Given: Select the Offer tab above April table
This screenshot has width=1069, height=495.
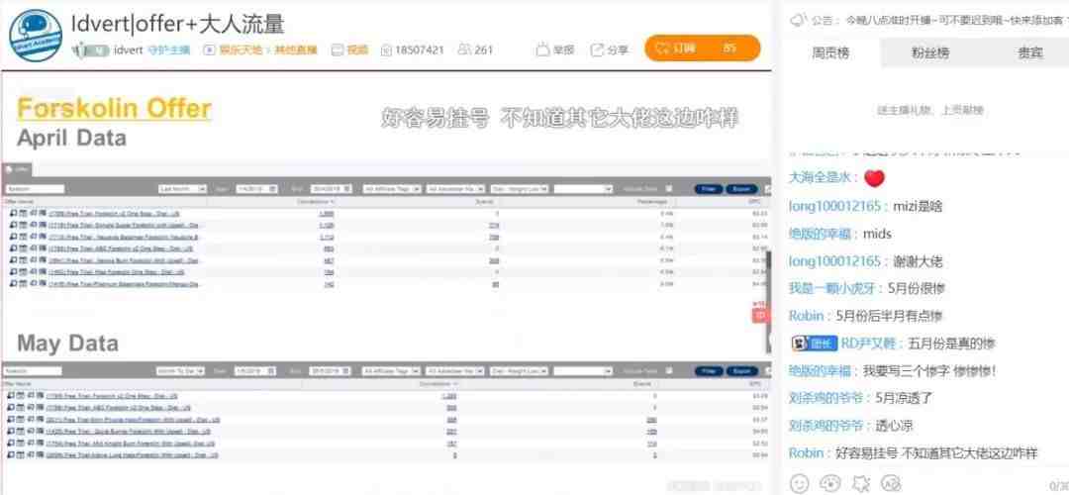Looking at the screenshot, I should point(17,169).
